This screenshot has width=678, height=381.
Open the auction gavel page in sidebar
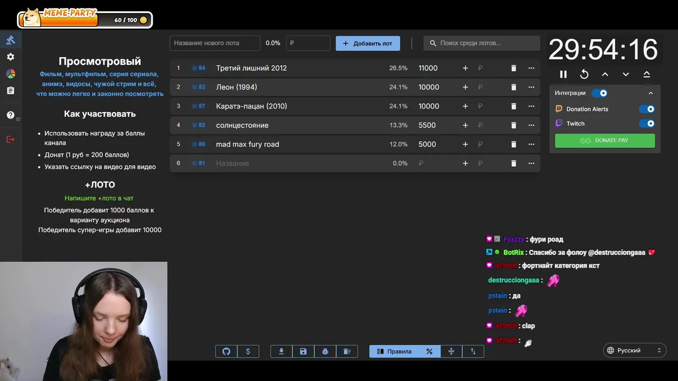point(11,40)
